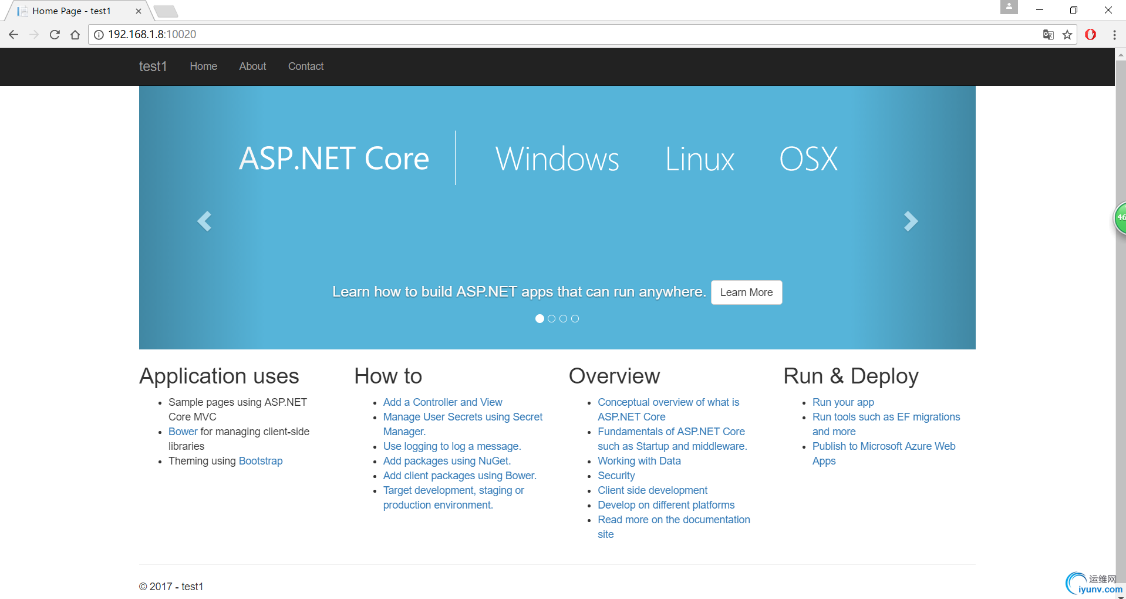Open Target development, staging or production link

(453, 497)
